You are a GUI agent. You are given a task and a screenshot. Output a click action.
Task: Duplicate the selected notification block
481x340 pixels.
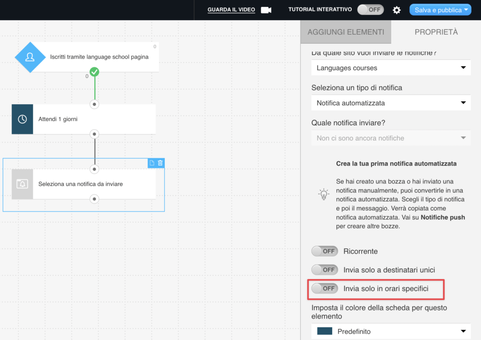[x=152, y=163]
